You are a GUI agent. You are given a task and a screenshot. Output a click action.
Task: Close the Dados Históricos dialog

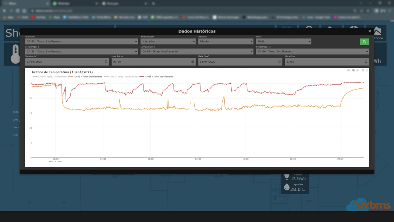click(x=369, y=31)
